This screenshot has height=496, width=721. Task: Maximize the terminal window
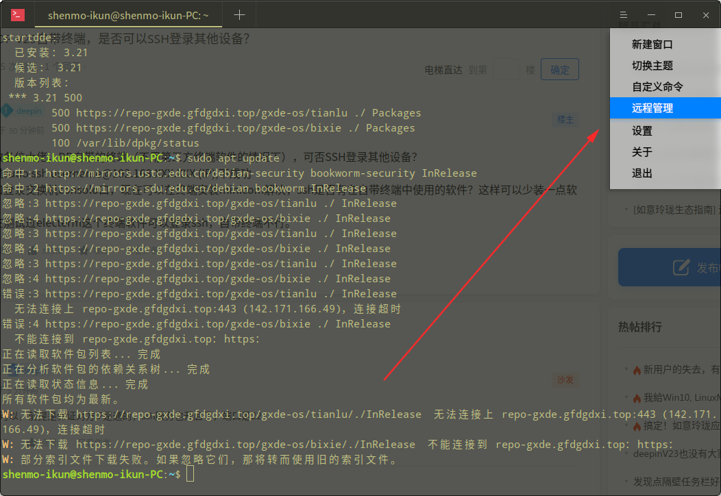pyautogui.click(x=679, y=15)
